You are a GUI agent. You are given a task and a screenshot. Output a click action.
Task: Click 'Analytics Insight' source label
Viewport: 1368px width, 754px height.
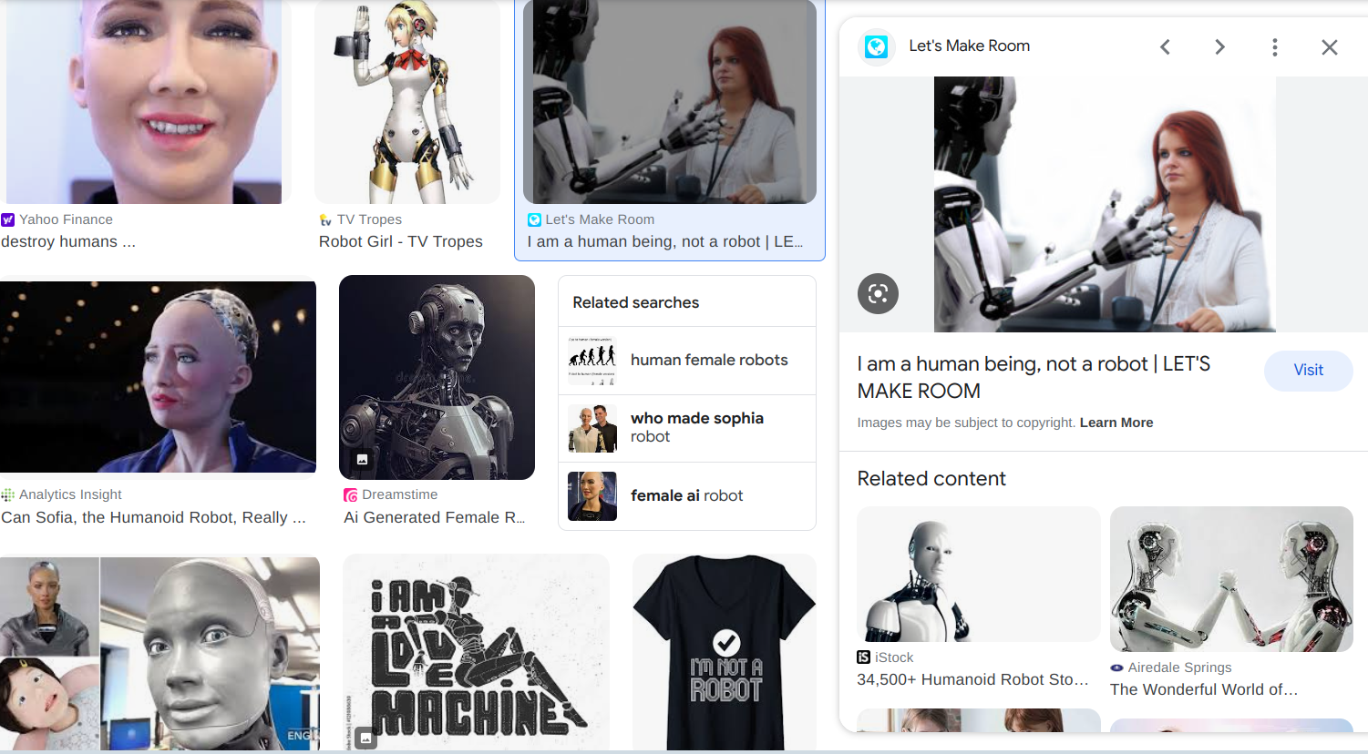[70, 494]
